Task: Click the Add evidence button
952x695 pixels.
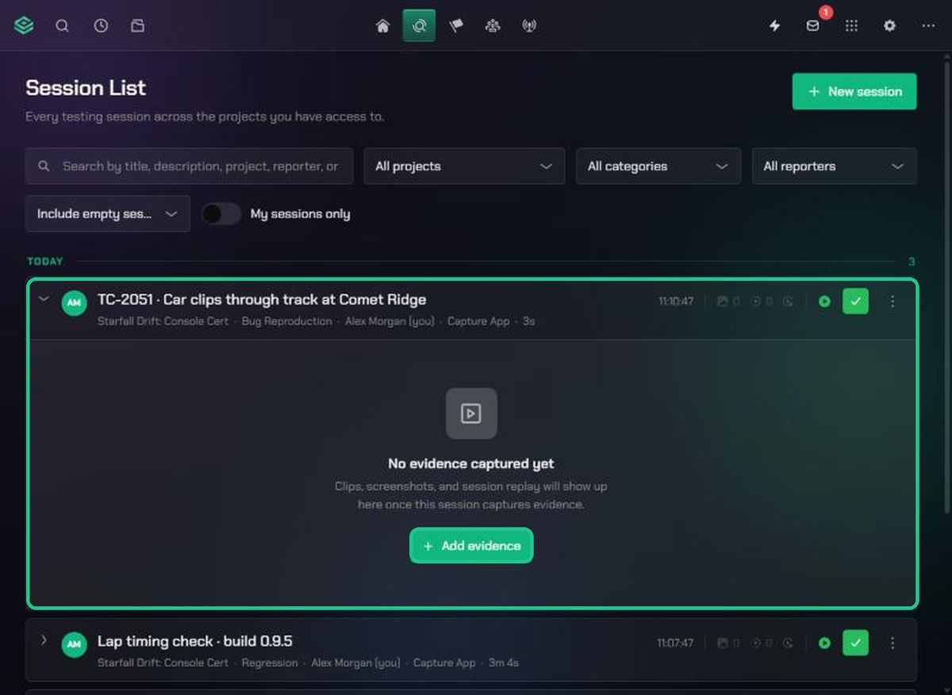Action: (x=471, y=546)
